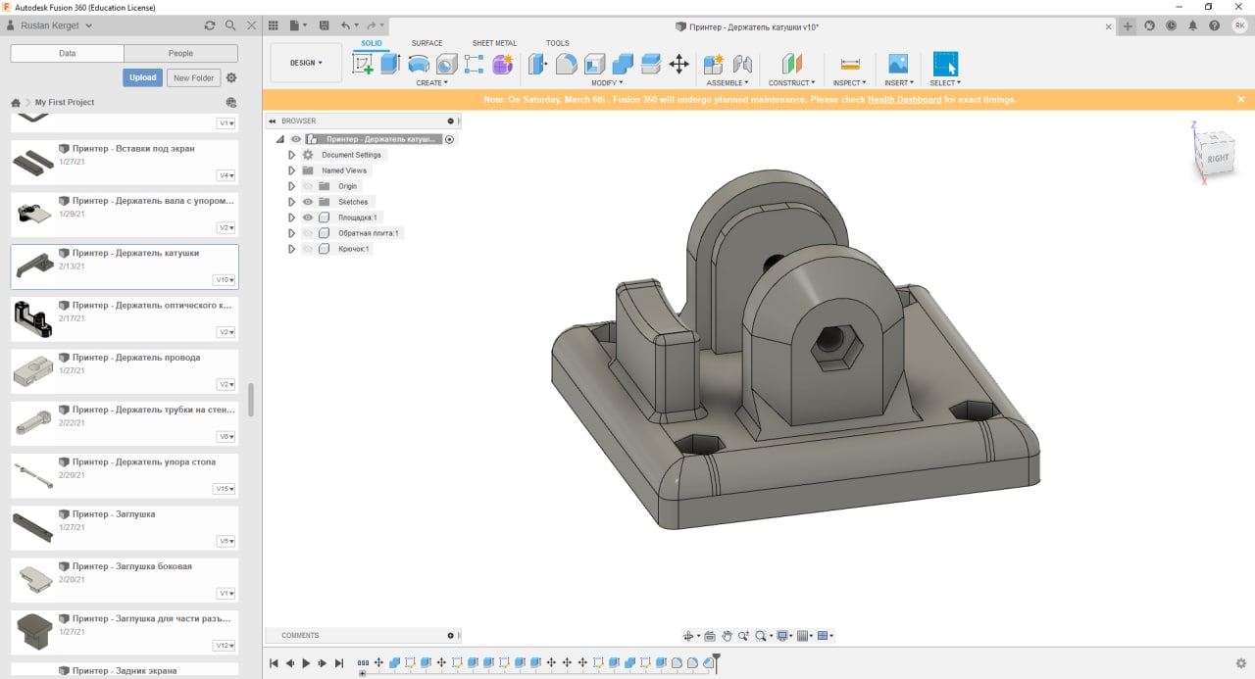Toggle visibility of the root component
This screenshot has height=679, width=1255.
pos(296,139)
